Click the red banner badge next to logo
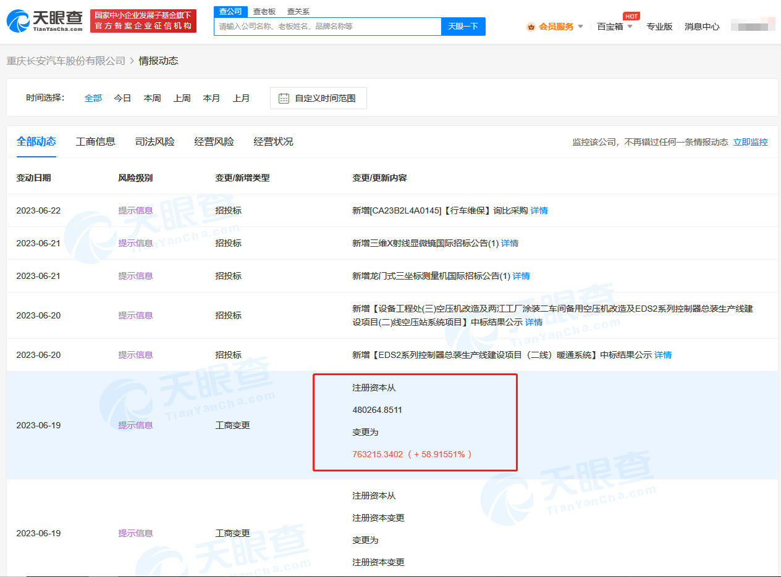The height and width of the screenshot is (577, 781). [x=143, y=21]
